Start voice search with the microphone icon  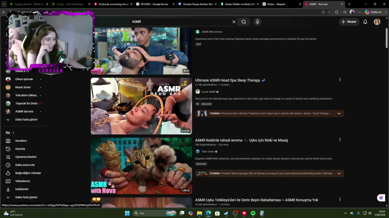click(x=257, y=22)
